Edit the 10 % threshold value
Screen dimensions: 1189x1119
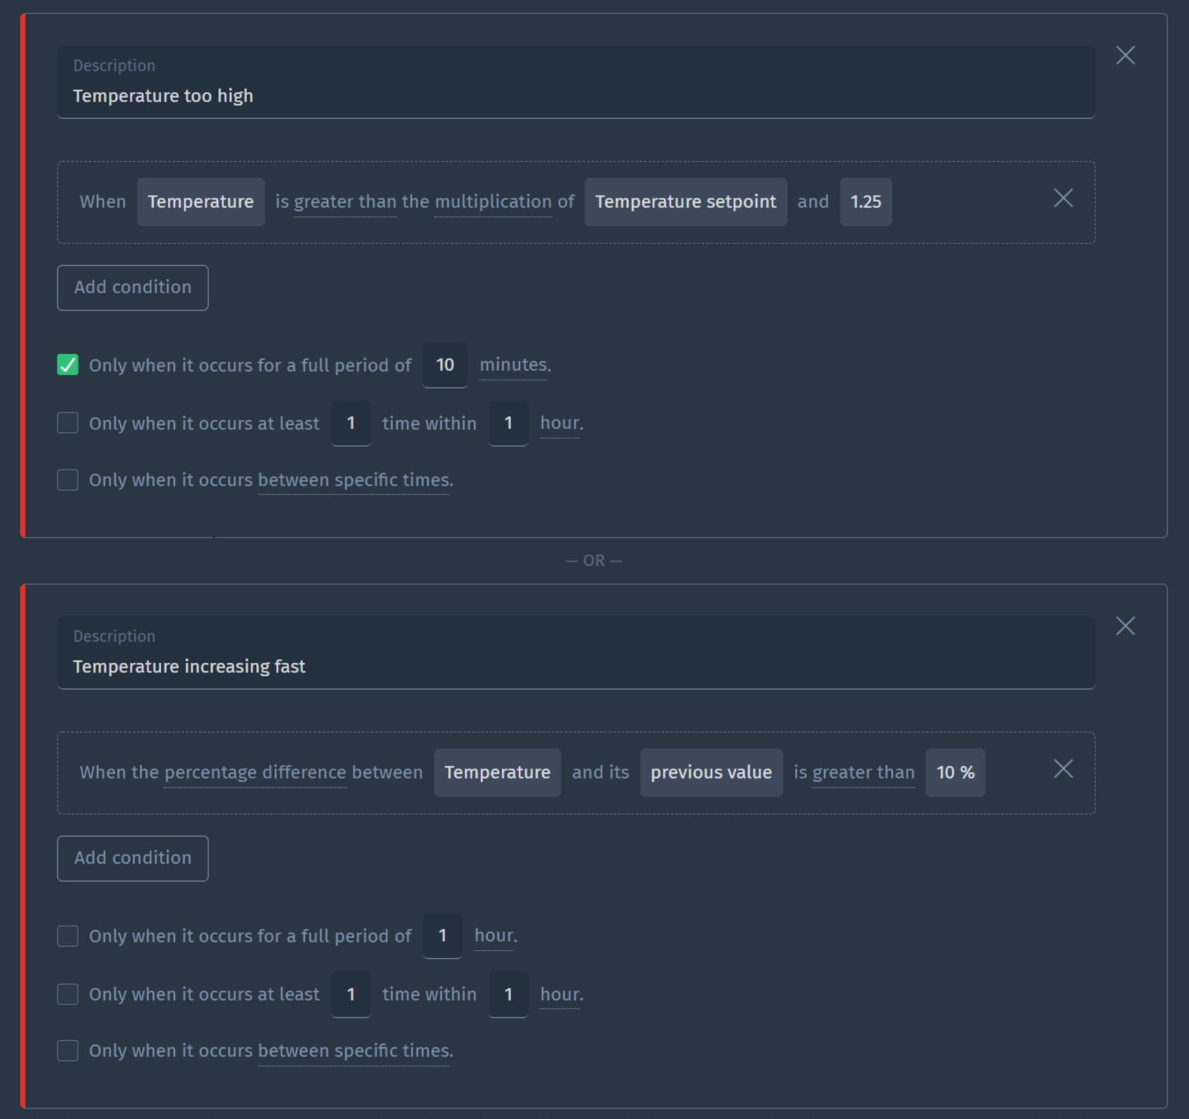pyautogui.click(x=955, y=772)
